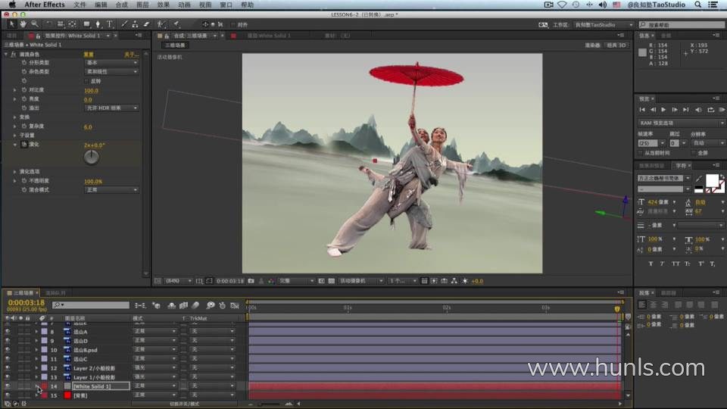The width and height of the screenshot is (727, 409).
Task: Open the RAM preview options dropdown
Action: point(681,123)
